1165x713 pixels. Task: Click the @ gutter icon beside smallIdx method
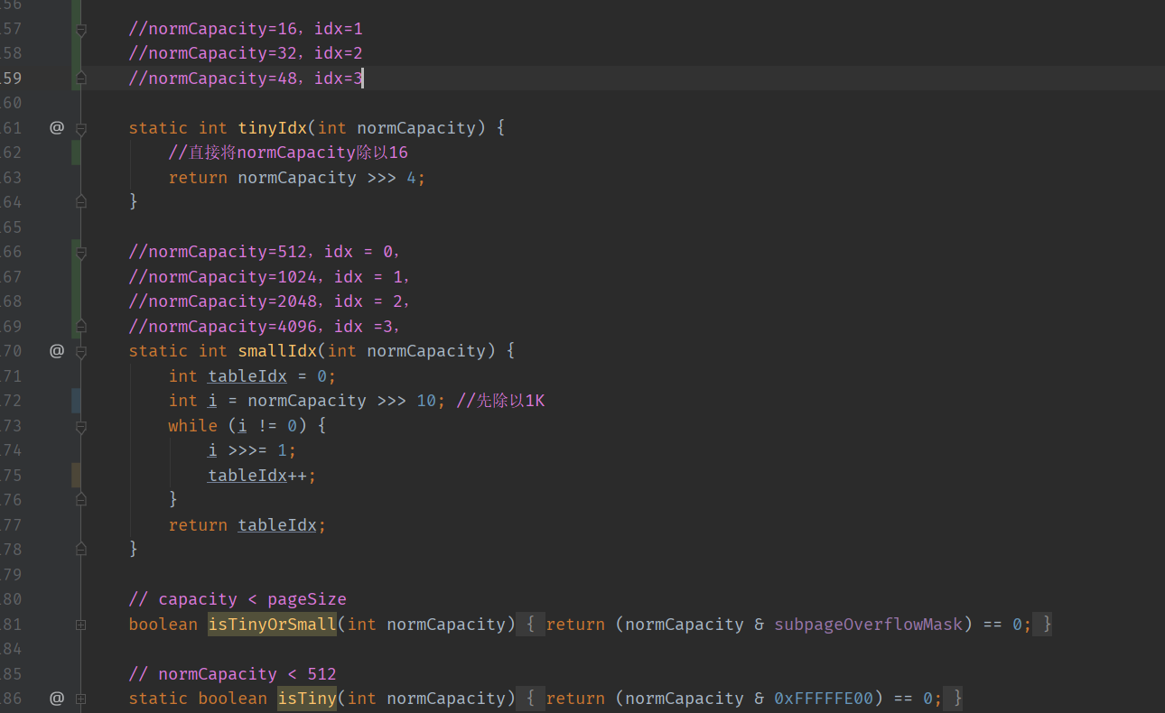pos(57,350)
